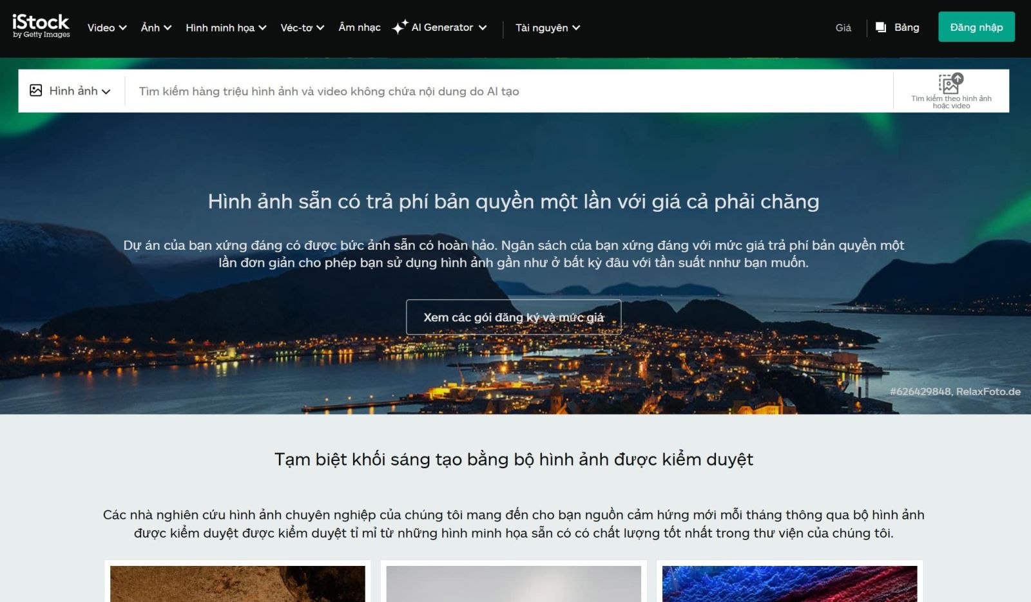Open the Hình ảnh search type selector
Viewport: 1031px width, 602px height.
(71, 91)
